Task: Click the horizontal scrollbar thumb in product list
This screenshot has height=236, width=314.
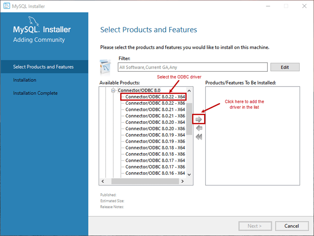Action: click(x=145, y=181)
